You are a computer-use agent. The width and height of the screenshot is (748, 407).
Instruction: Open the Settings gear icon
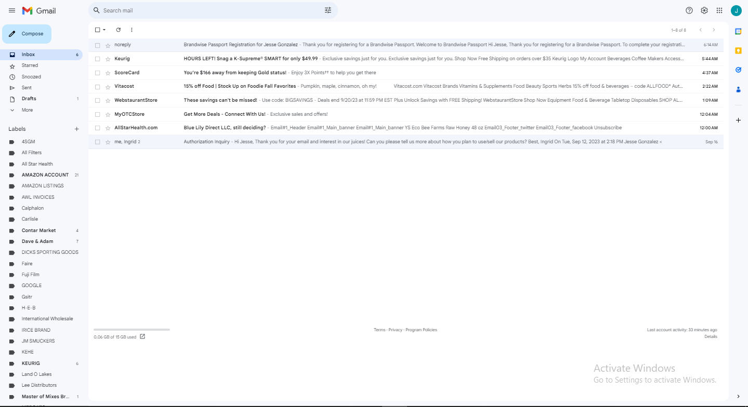704,10
